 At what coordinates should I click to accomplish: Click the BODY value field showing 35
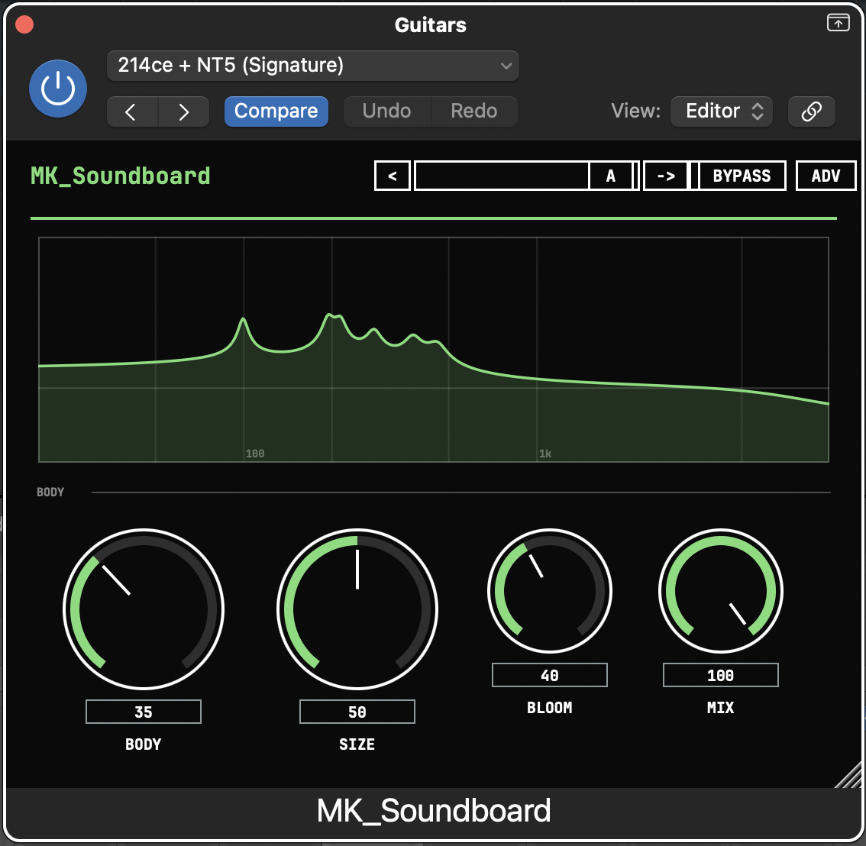tap(144, 712)
